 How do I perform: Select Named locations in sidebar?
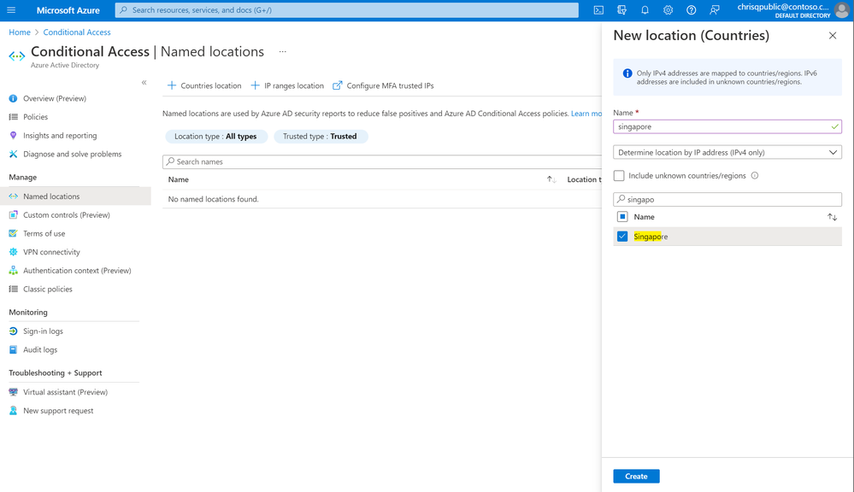(75, 196)
